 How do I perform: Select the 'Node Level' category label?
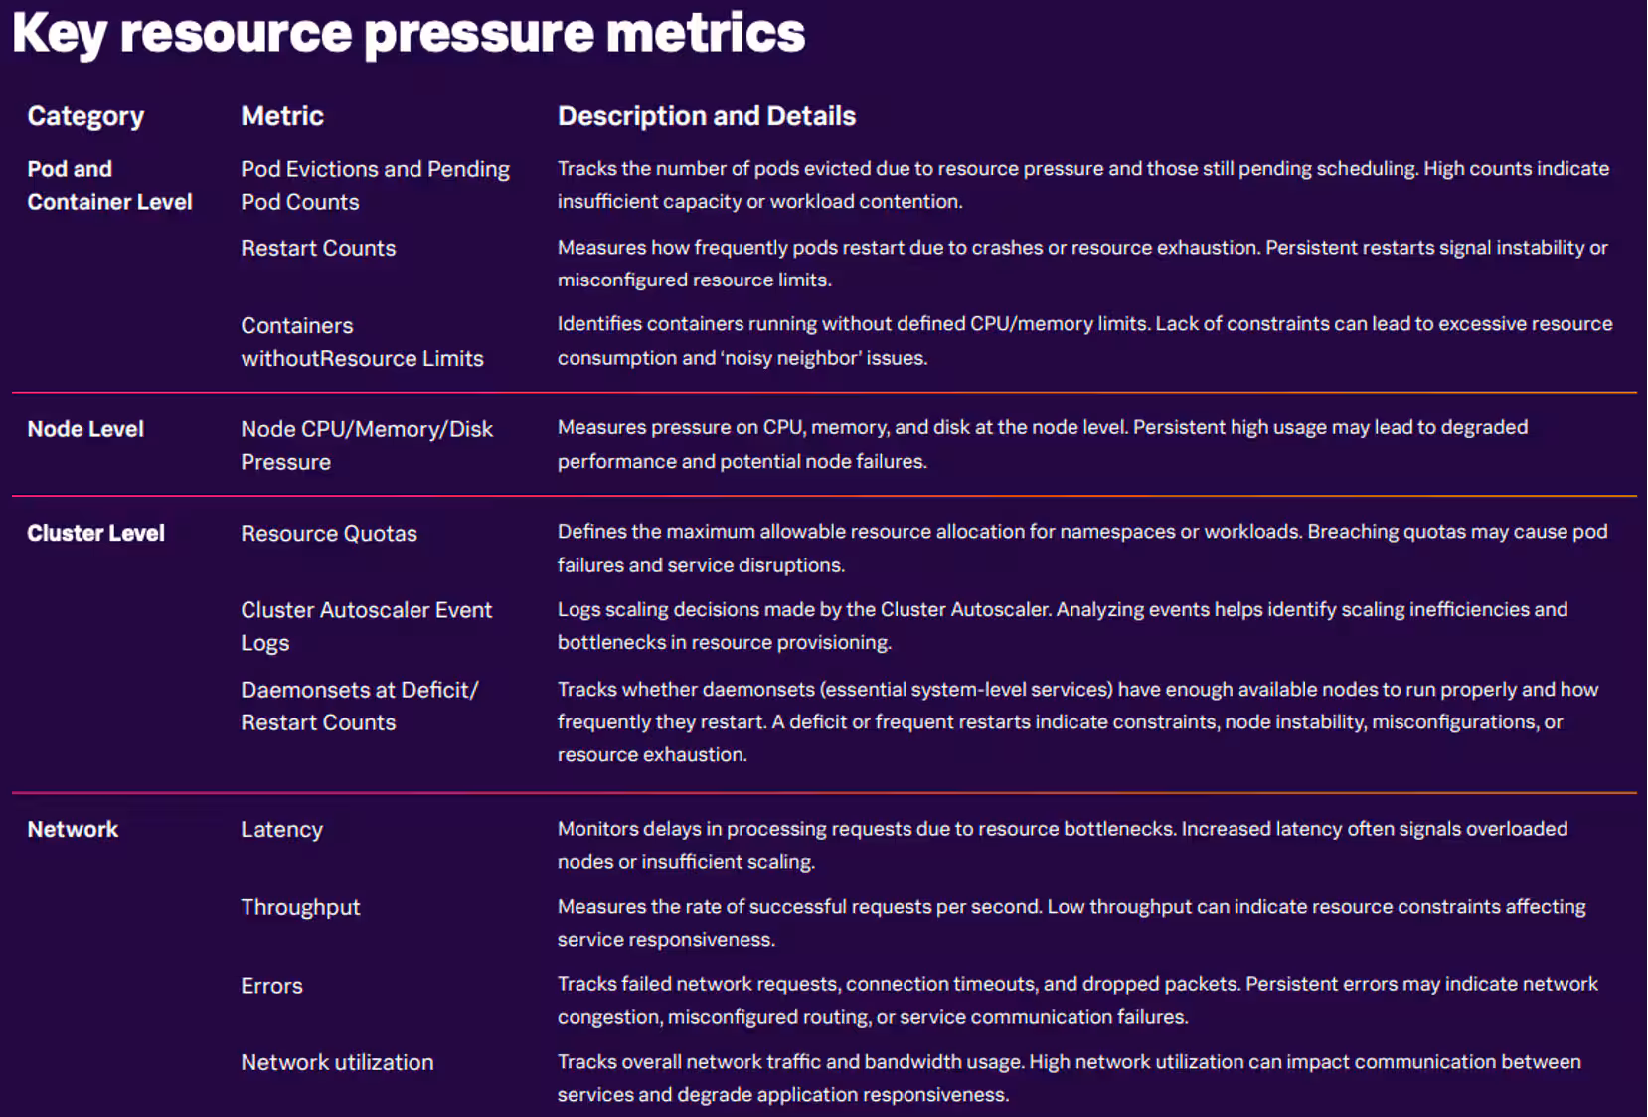click(x=85, y=429)
